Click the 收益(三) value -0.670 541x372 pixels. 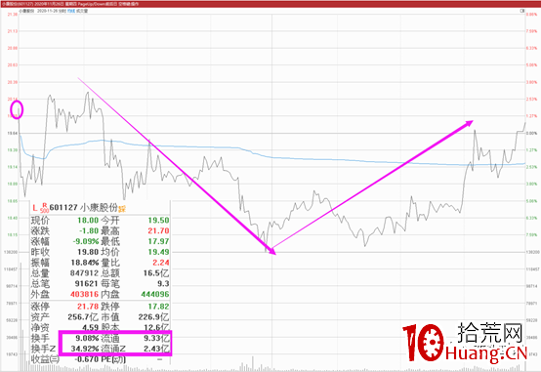(87, 359)
